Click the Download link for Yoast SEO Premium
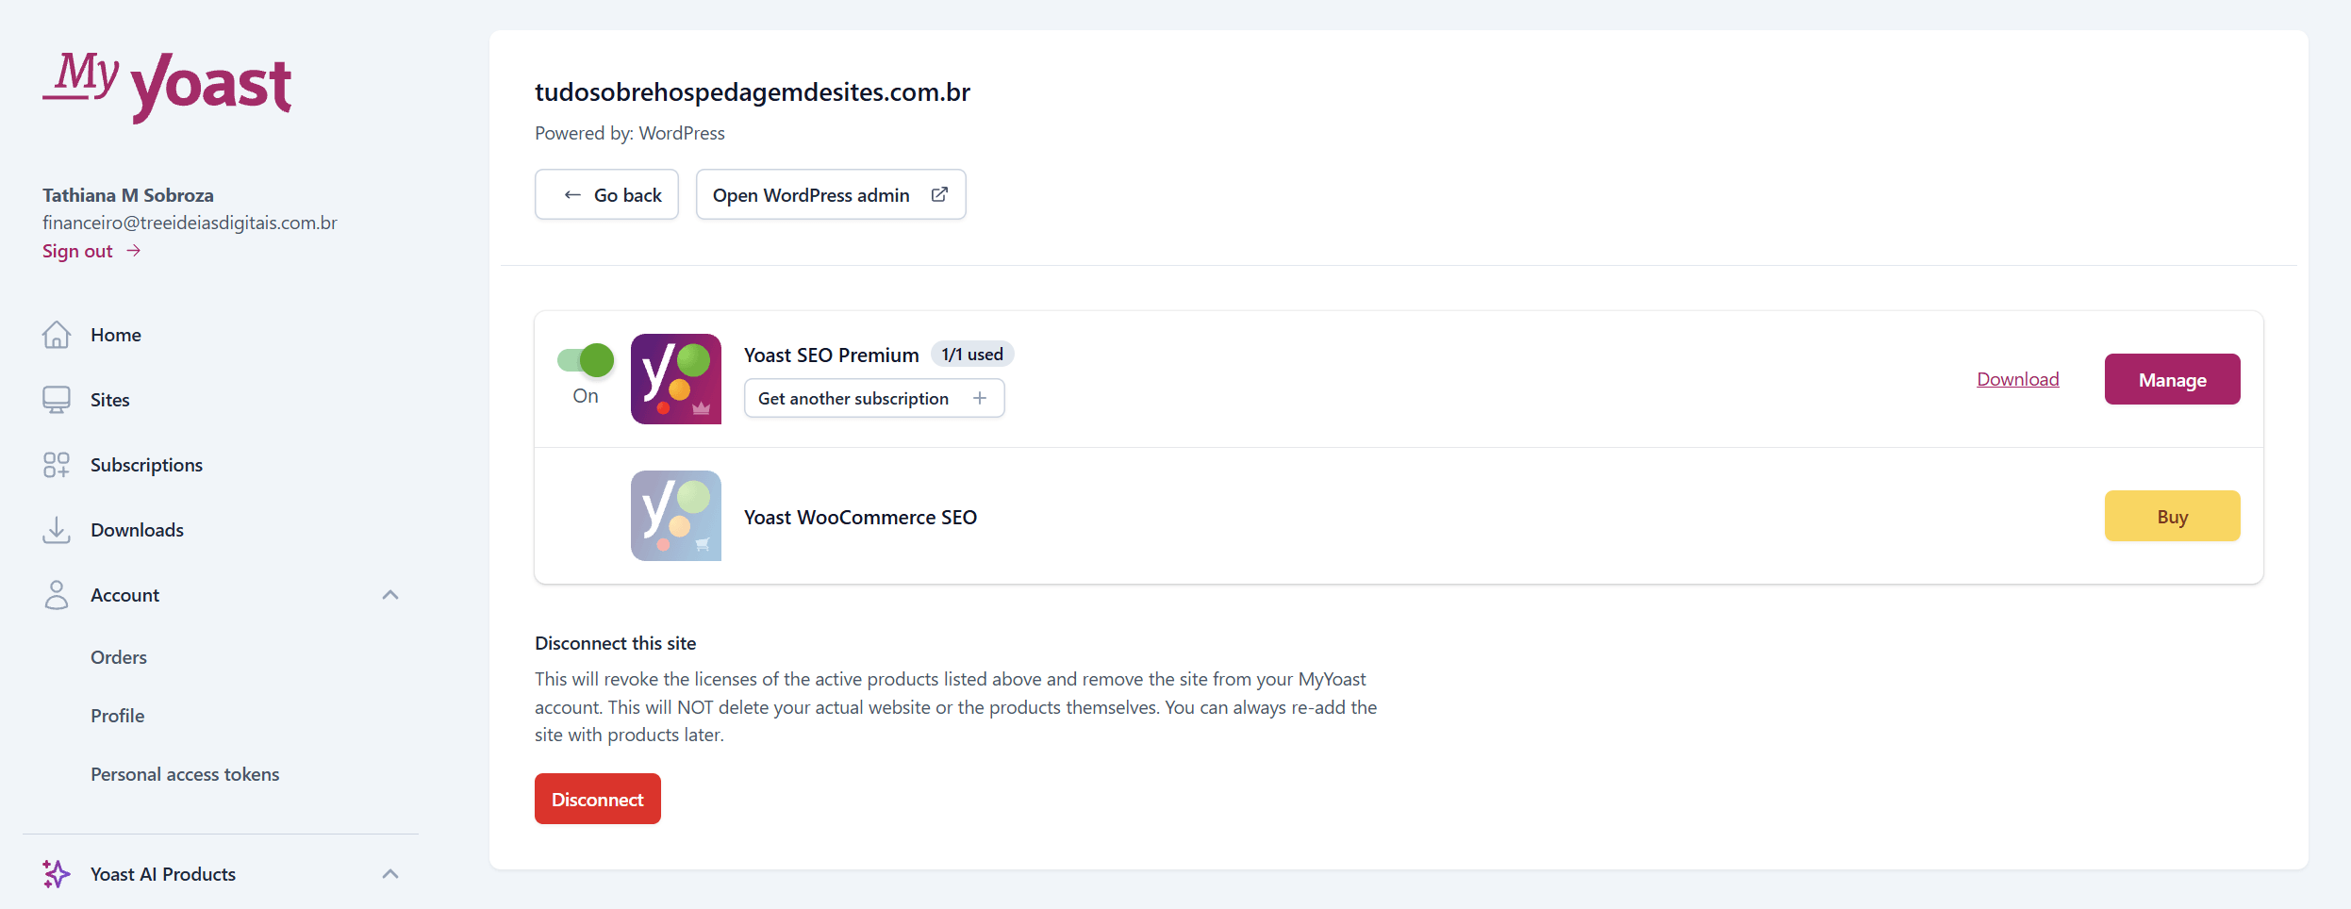2351x909 pixels. [2018, 379]
